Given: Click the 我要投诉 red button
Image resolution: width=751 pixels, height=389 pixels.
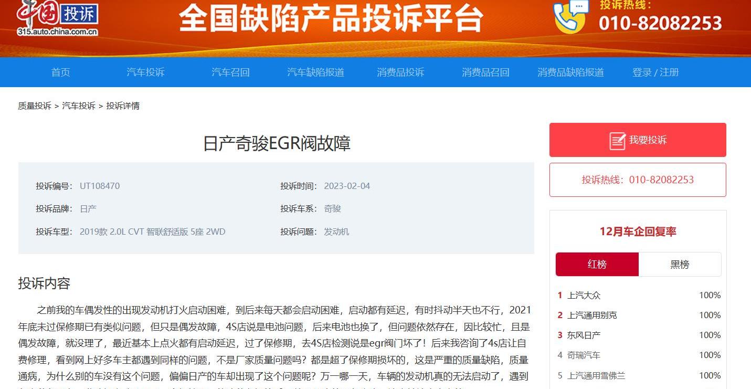Looking at the screenshot, I should pos(638,140).
